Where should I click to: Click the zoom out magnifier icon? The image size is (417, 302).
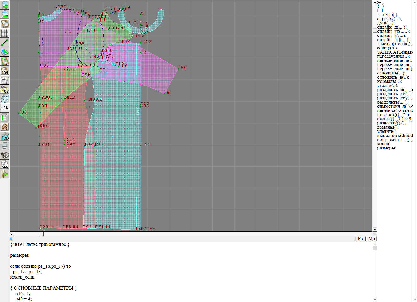(5, 14)
